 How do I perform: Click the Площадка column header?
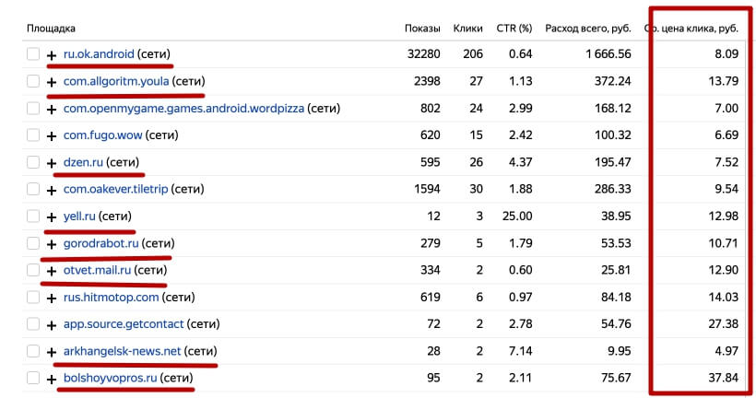(x=52, y=28)
